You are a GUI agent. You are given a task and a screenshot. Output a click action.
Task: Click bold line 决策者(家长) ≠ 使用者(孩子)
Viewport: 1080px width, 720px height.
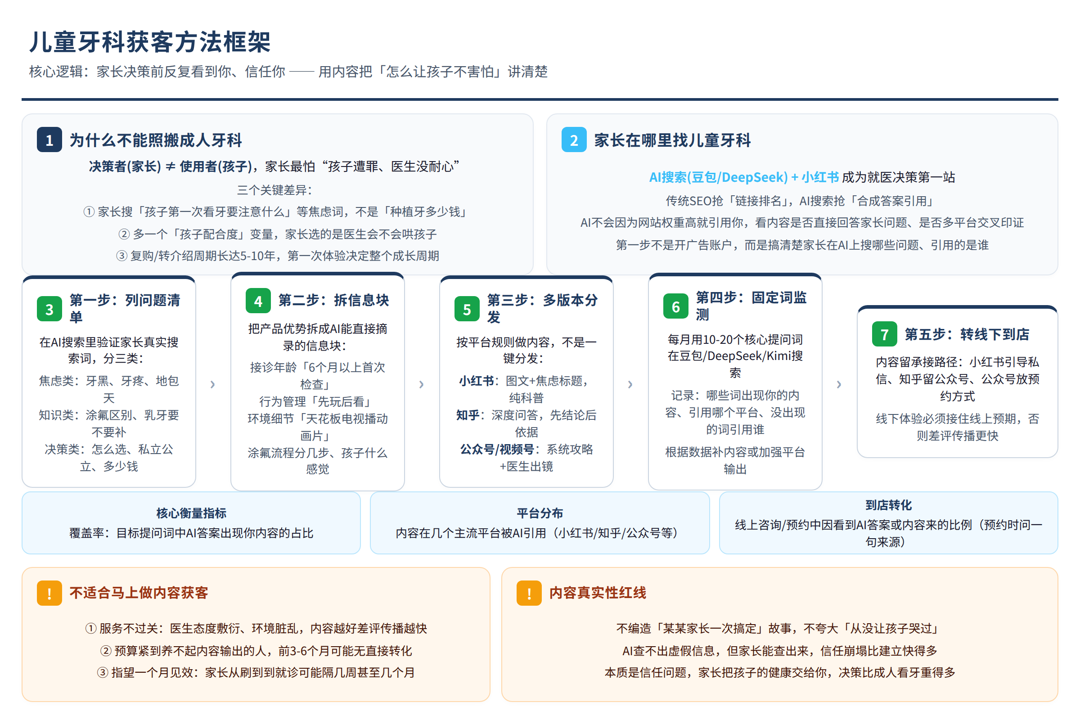[x=171, y=166]
